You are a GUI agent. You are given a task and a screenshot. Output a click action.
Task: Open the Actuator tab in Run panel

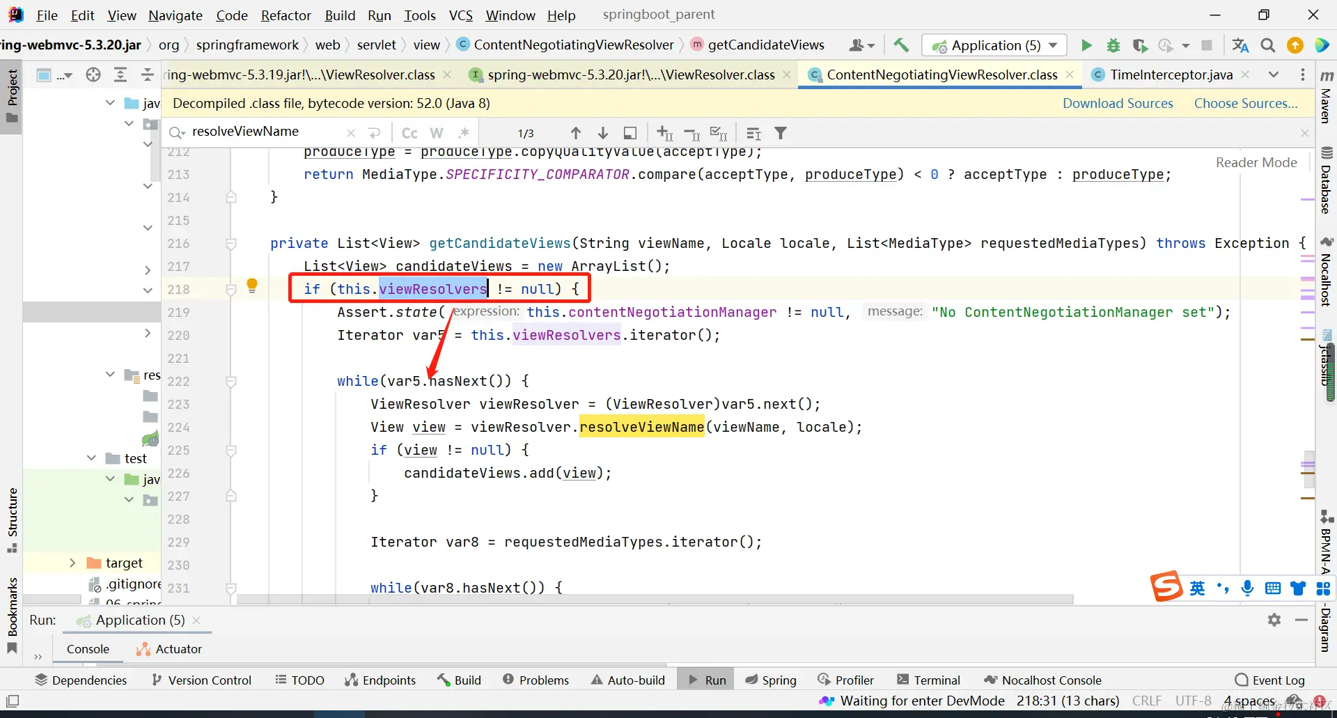coord(169,649)
